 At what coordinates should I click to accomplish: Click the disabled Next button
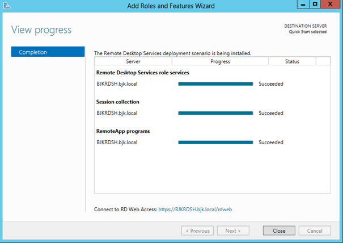[233, 231]
